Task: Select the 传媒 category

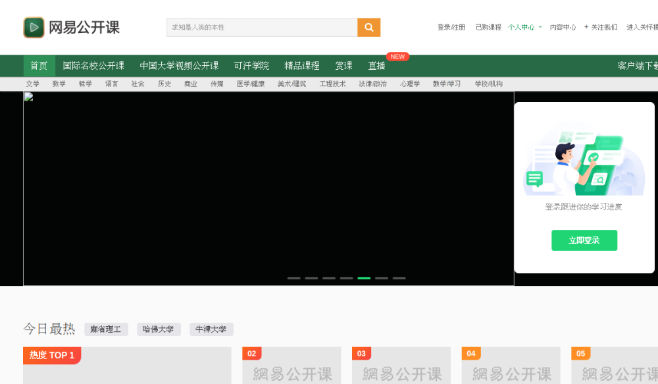Action: (217, 84)
